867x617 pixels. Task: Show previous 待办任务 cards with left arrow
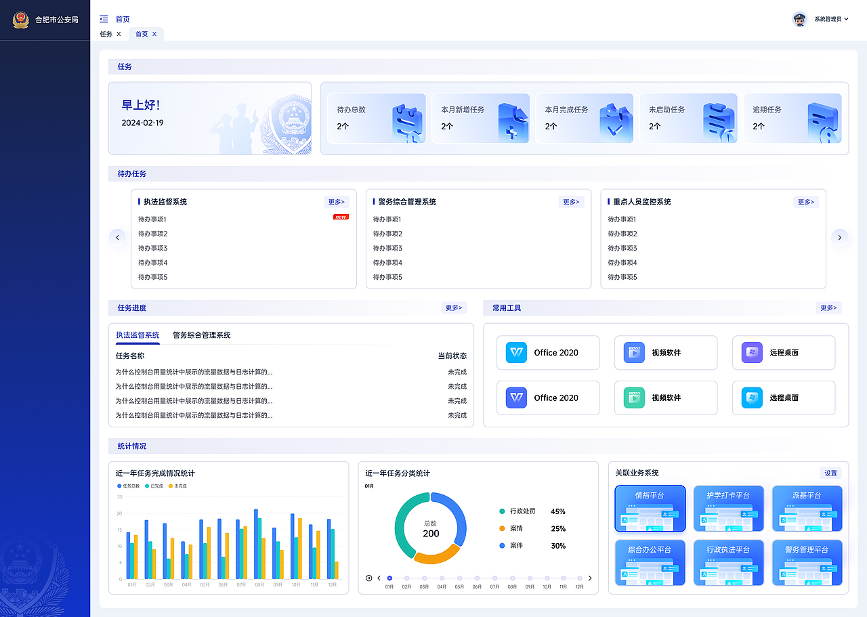click(118, 238)
